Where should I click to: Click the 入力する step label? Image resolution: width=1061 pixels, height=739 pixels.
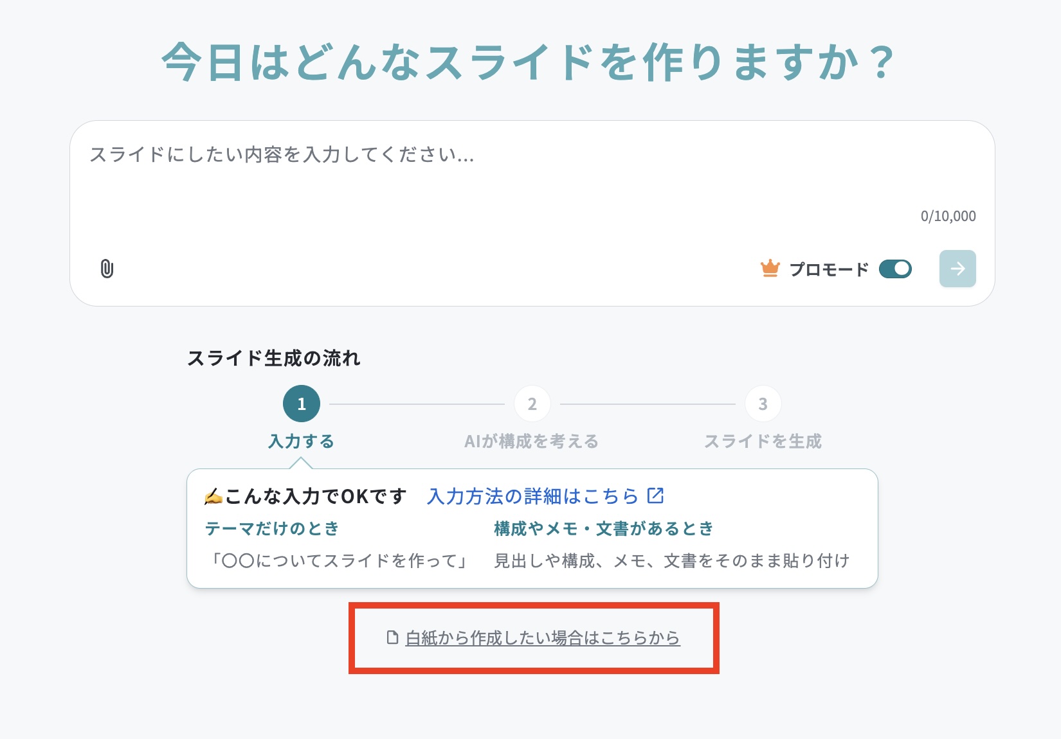(302, 441)
